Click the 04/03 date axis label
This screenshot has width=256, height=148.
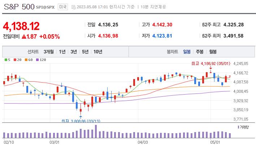(x=143, y=142)
